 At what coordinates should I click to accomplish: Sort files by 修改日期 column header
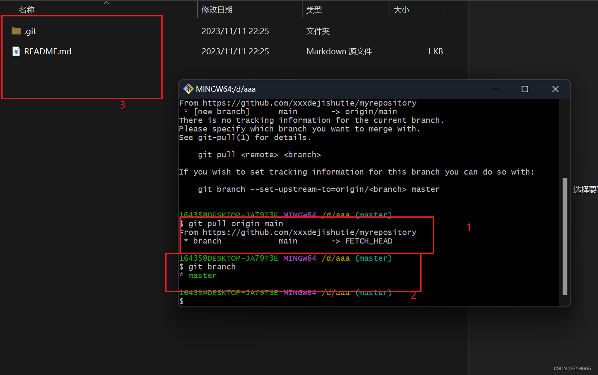217,9
